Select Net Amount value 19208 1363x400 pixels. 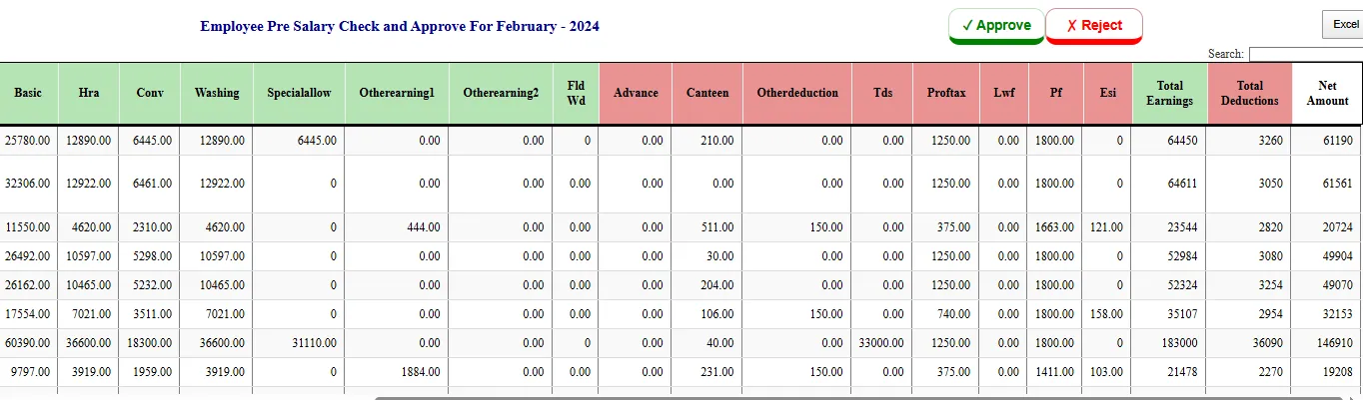(x=1337, y=372)
